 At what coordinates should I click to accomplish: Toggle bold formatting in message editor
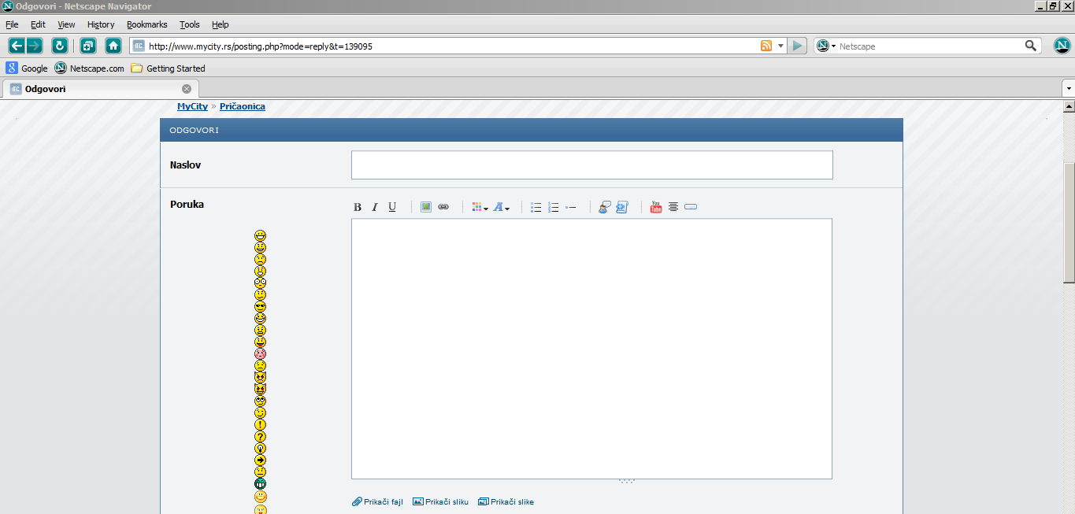pos(358,207)
